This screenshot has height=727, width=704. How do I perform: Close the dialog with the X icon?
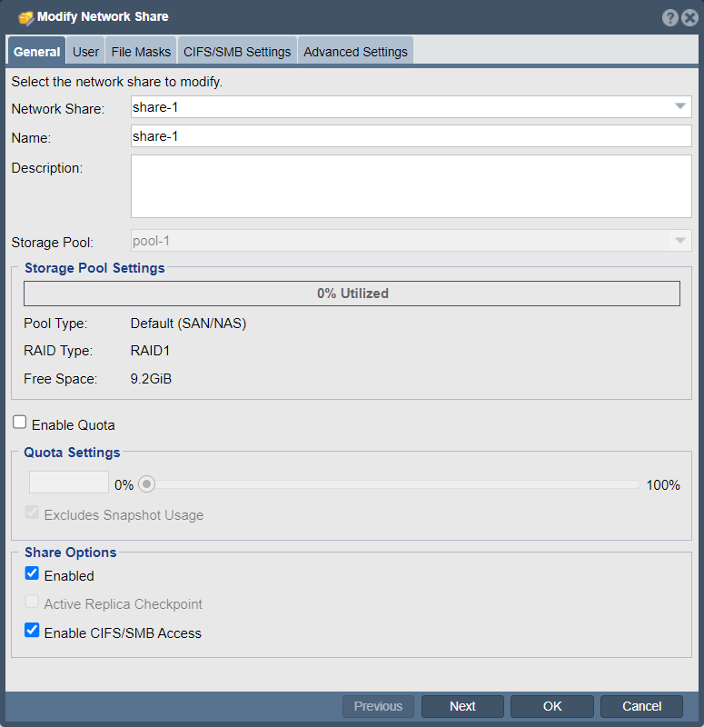(x=689, y=17)
